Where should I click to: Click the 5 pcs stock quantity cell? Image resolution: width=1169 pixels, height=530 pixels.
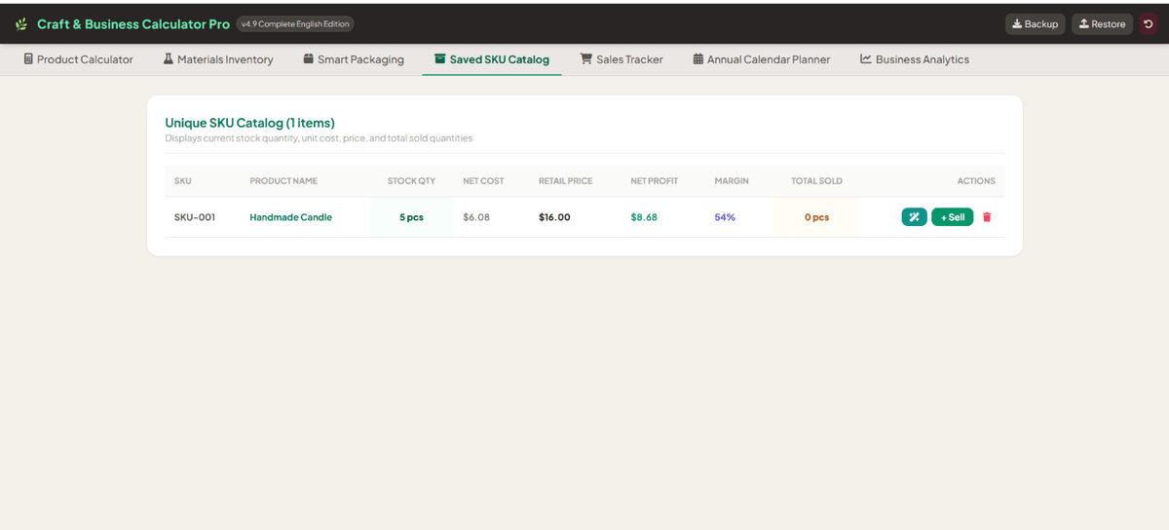coord(411,217)
